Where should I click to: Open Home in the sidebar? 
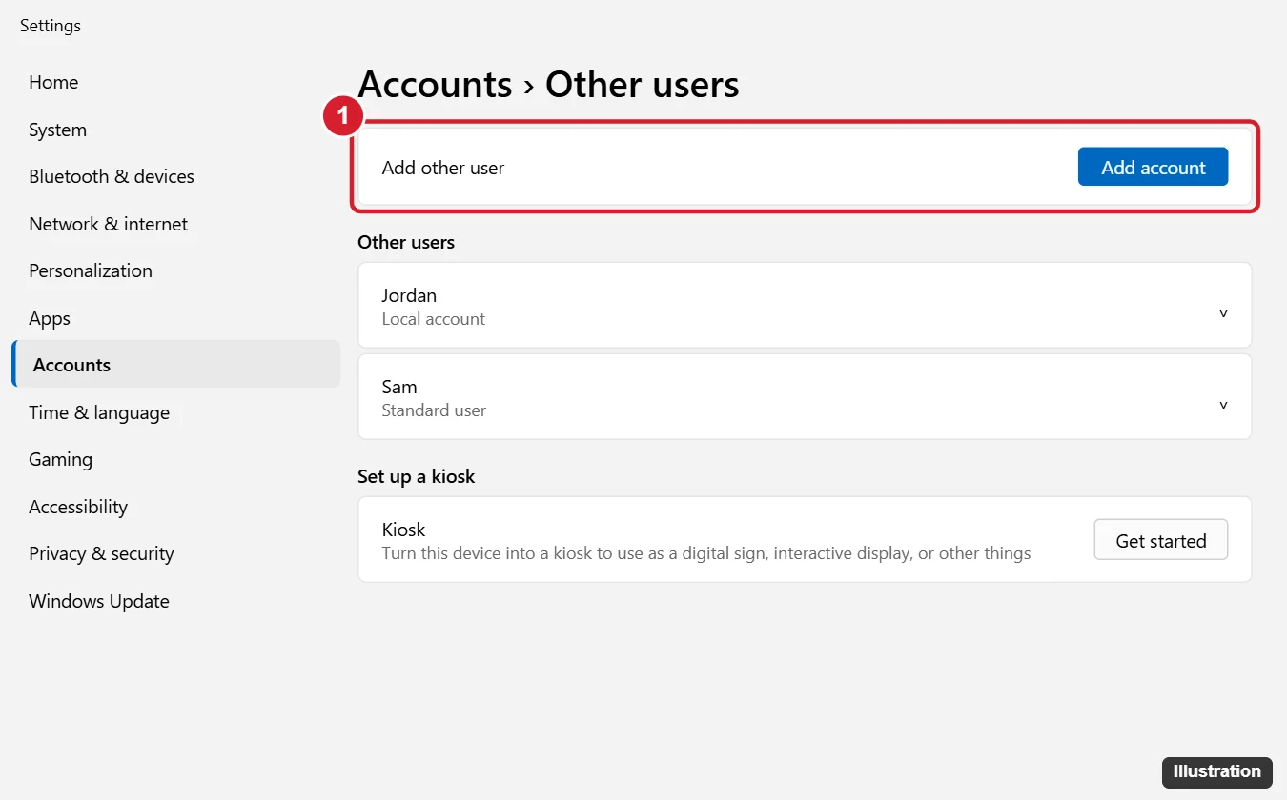pos(53,82)
